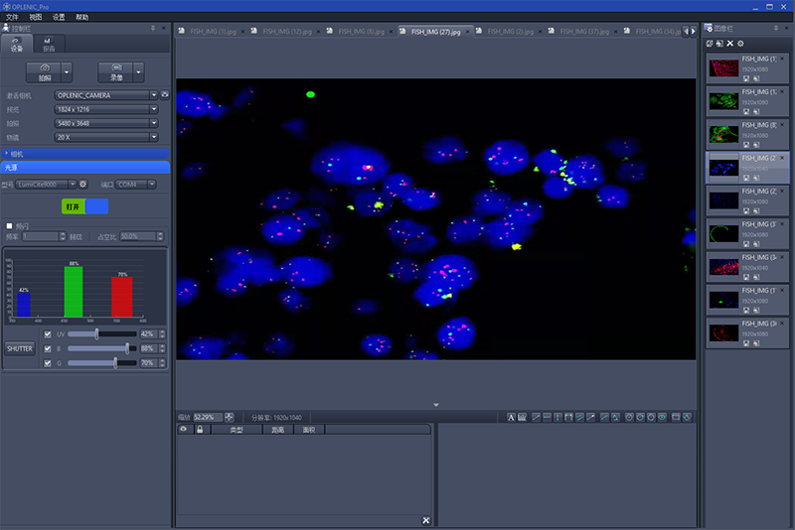
Task: Click the zoom fit icon beside 52.29%
Action: coord(230,417)
